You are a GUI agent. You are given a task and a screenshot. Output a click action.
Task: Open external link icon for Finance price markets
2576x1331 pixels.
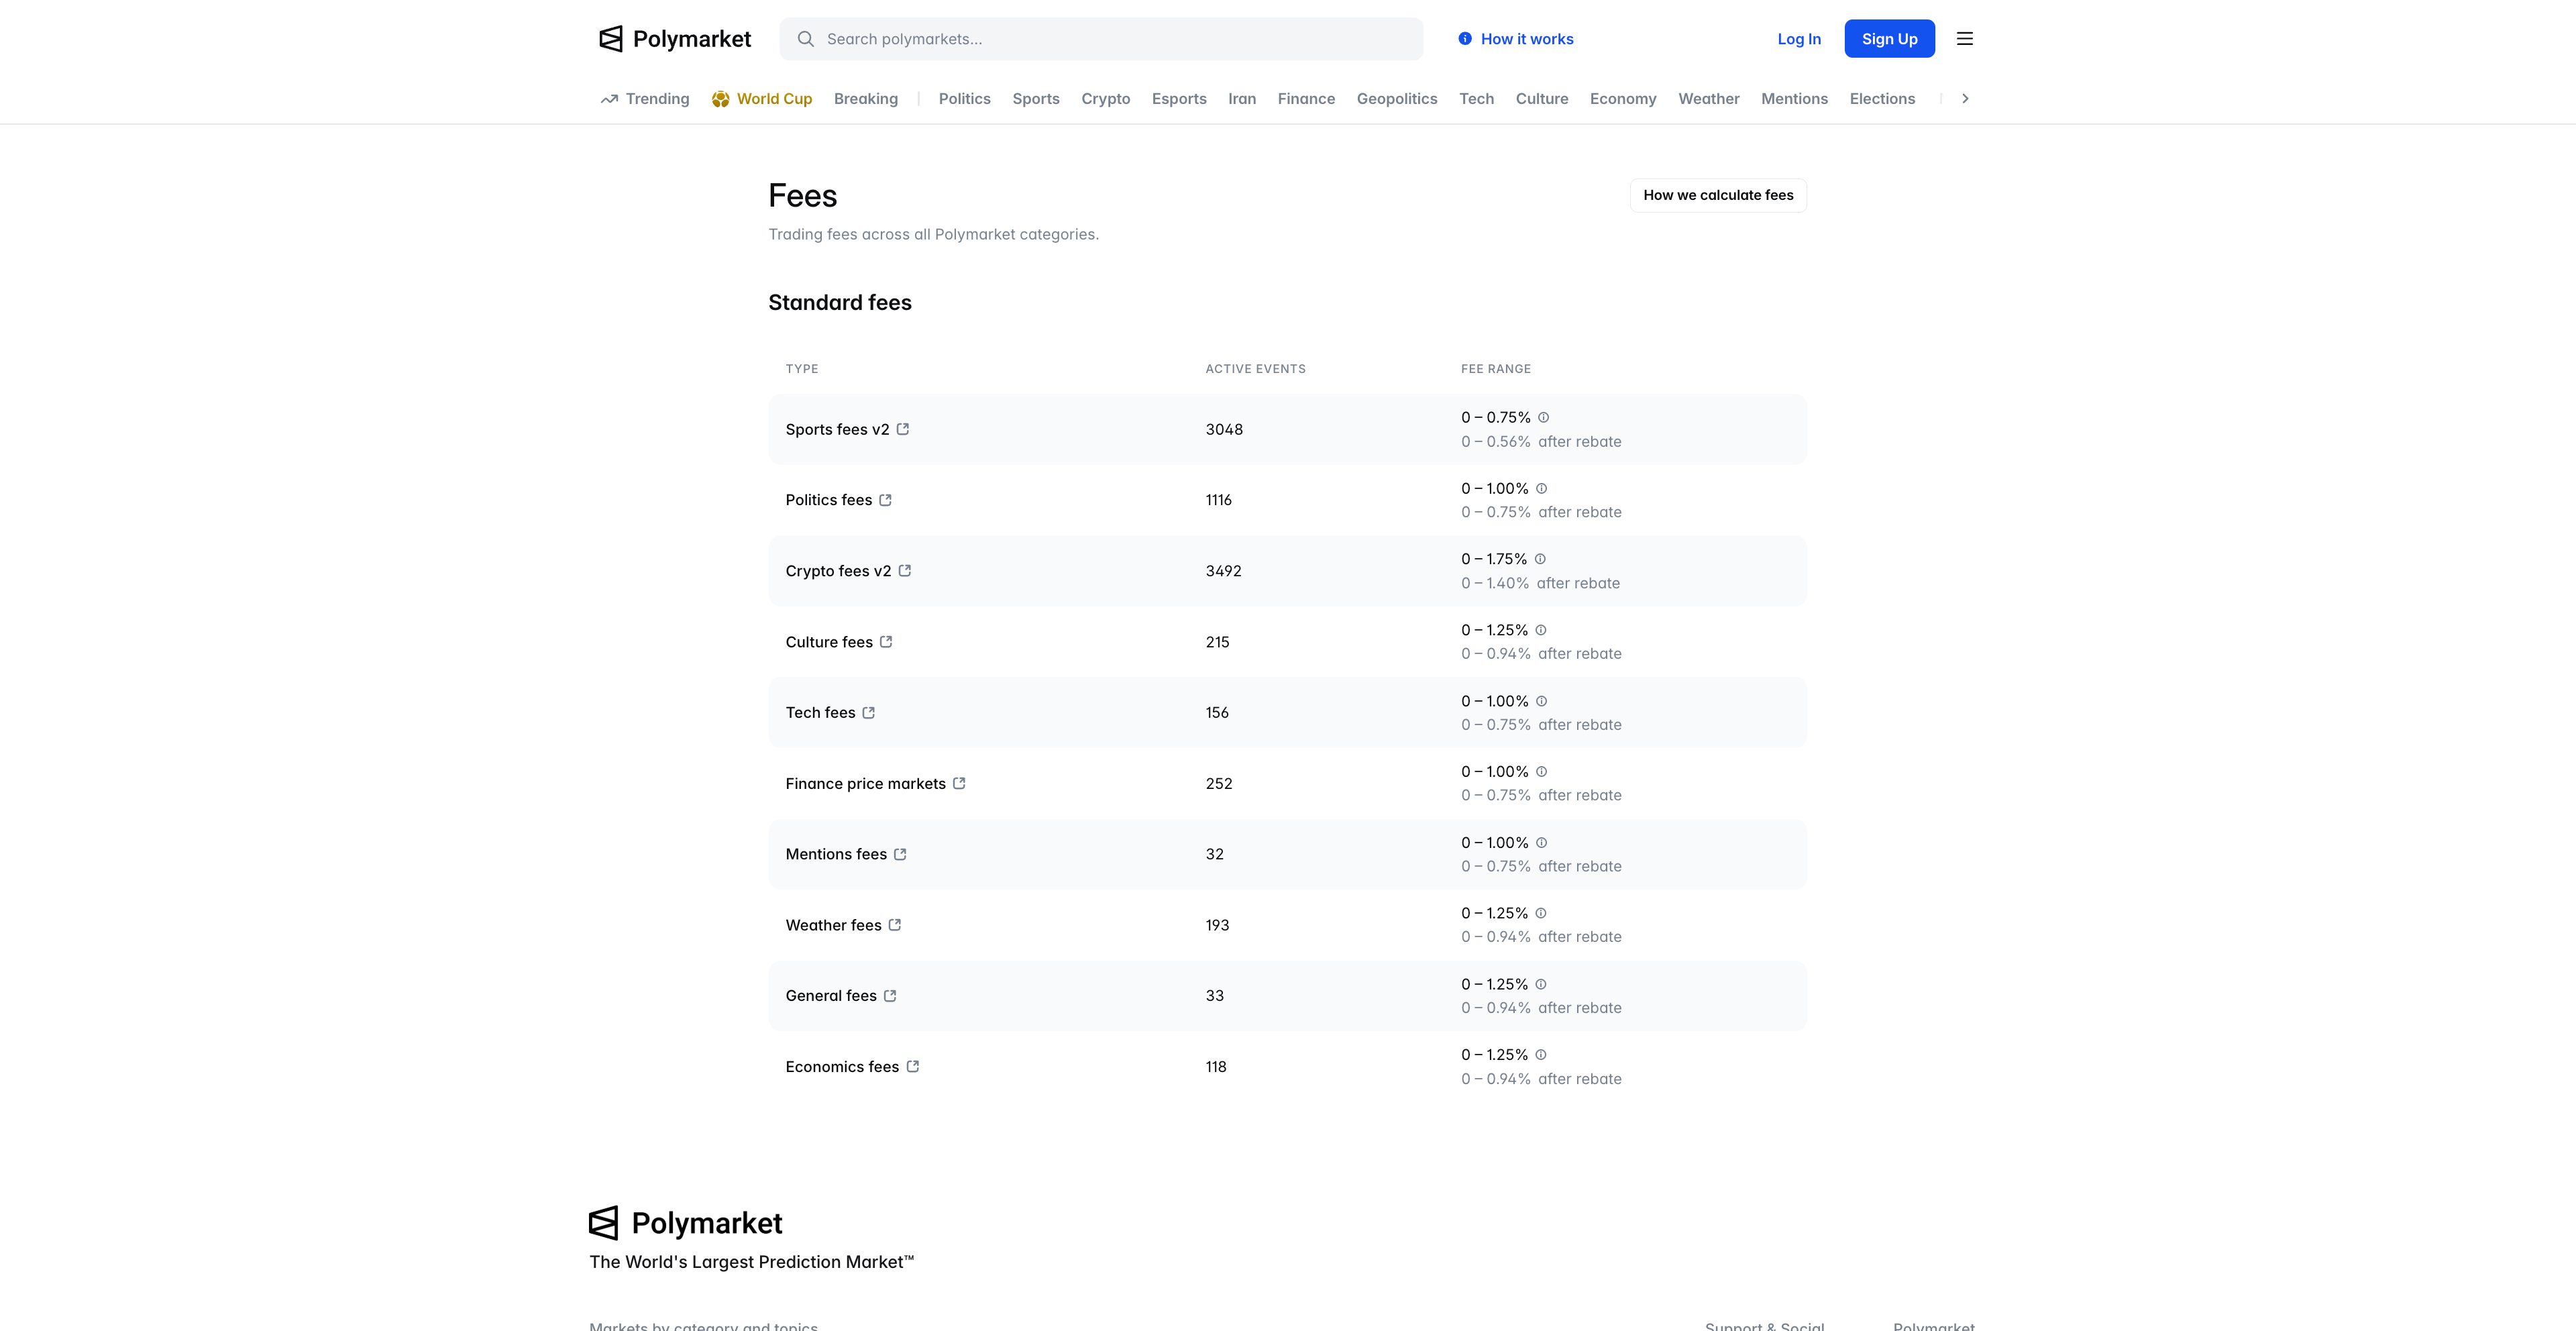point(960,783)
